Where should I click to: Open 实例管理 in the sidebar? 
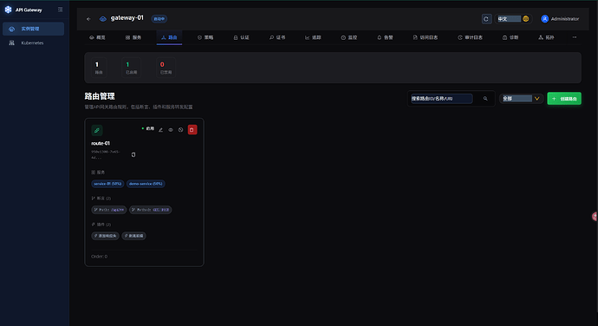(x=33, y=29)
